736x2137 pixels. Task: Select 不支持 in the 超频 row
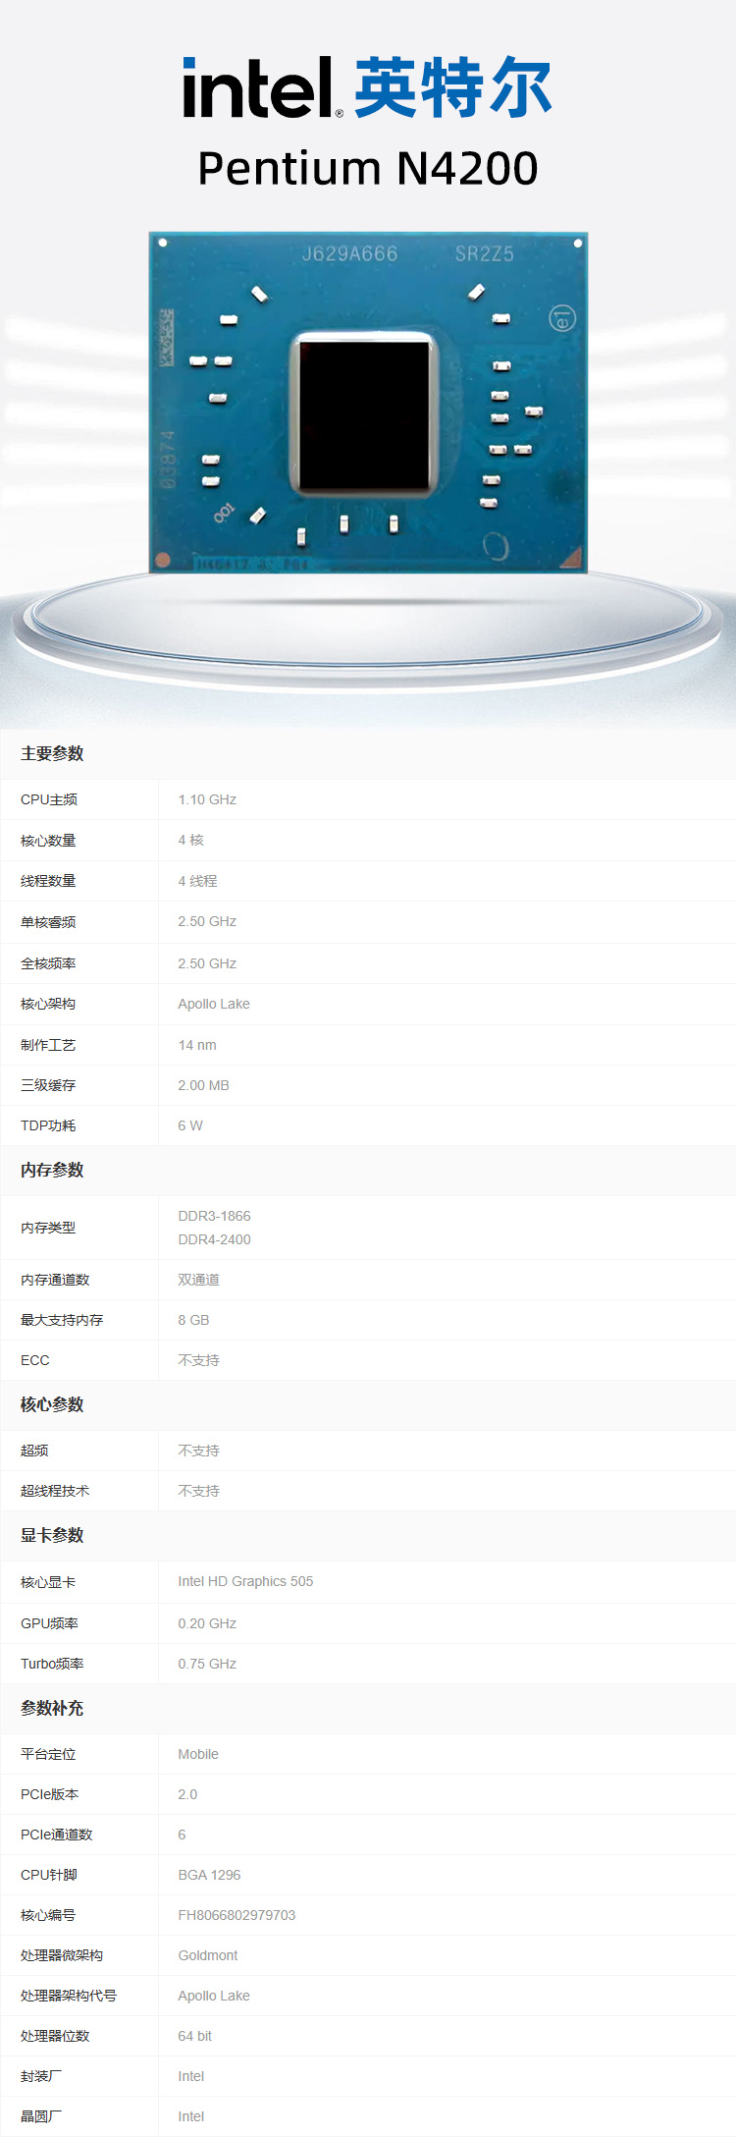[198, 1452]
